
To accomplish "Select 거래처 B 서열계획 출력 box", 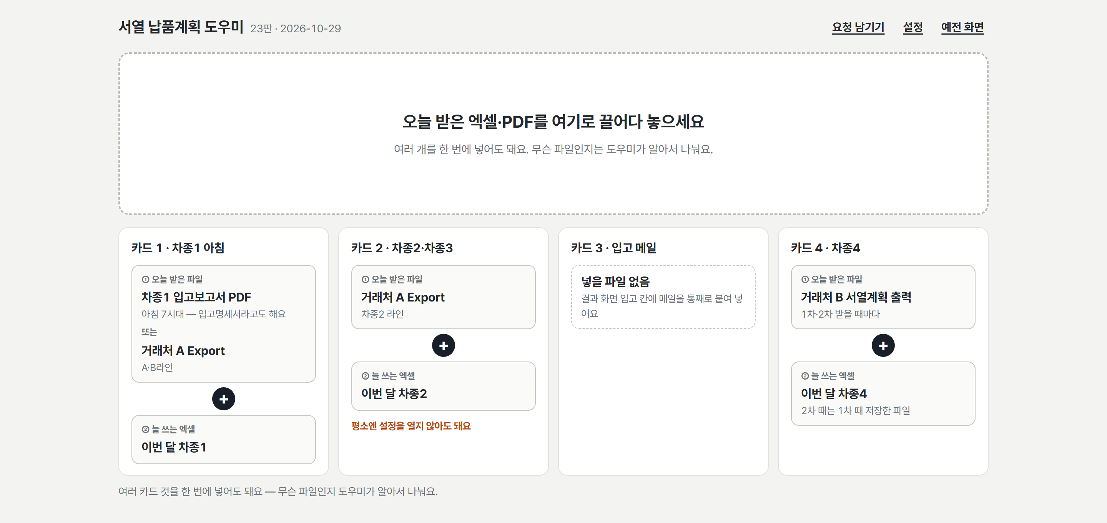I will 883,297.
